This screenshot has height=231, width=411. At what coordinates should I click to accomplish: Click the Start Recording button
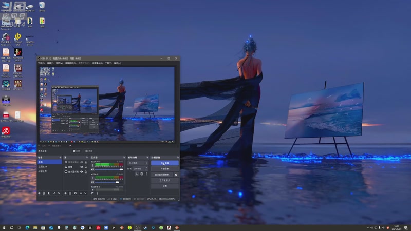tap(165, 169)
